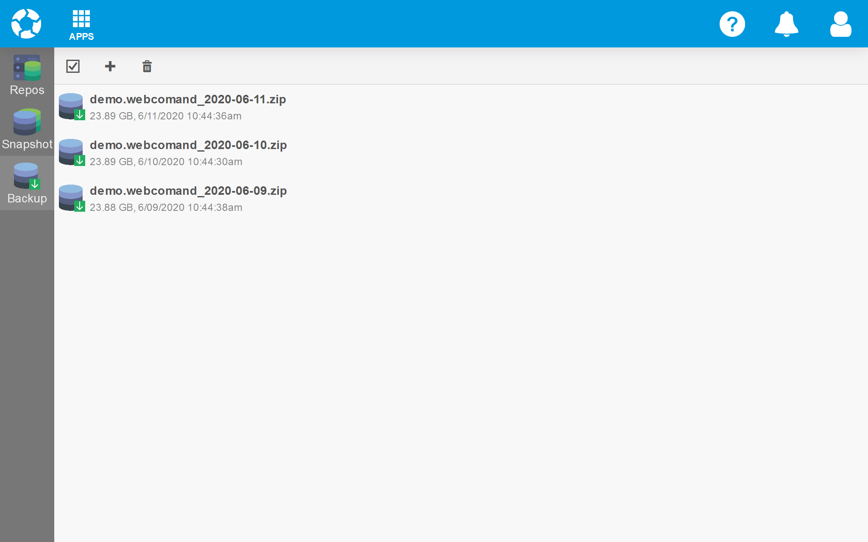Switch to the Snapshot section
This screenshot has height=542, width=868.
(27, 129)
